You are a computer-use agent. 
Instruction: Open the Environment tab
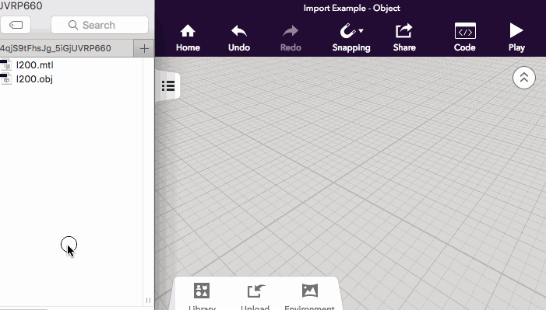point(309,297)
